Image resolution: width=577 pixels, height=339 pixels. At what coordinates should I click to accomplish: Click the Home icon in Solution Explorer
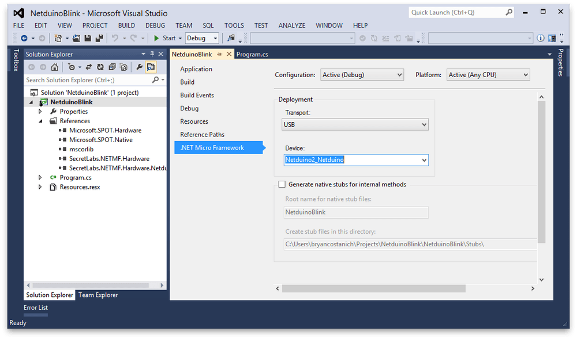pyautogui.click(x=54, y=67)
